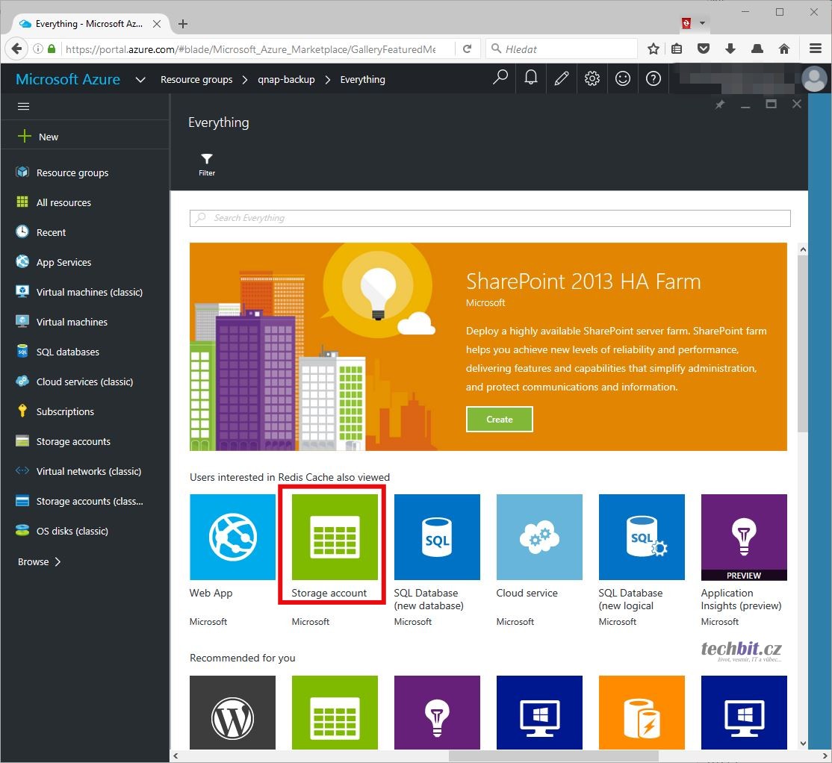Click the qnap-backup breadcrumb link
This screenshot has height=763, width=832.
click(x=286, y=79)
